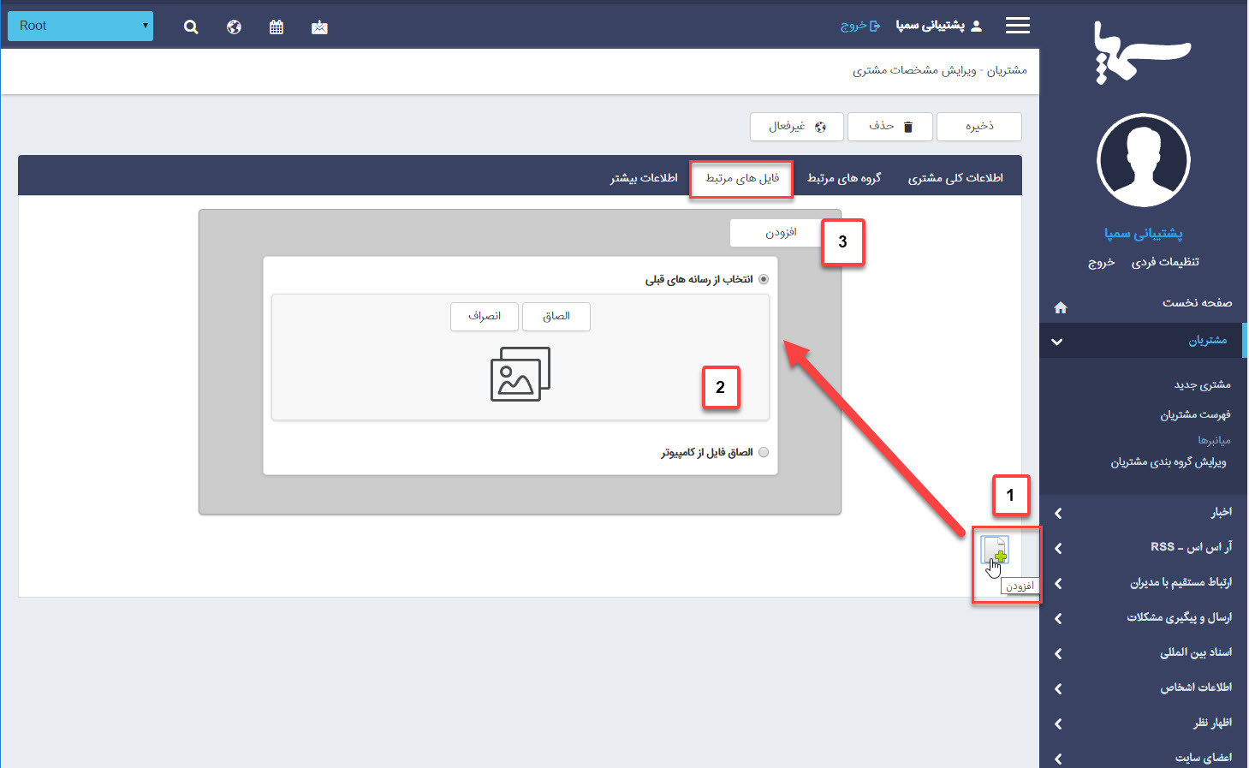
Task: Select الصاق فایل از کامپیوتر option
Action: tap(764, 451)
